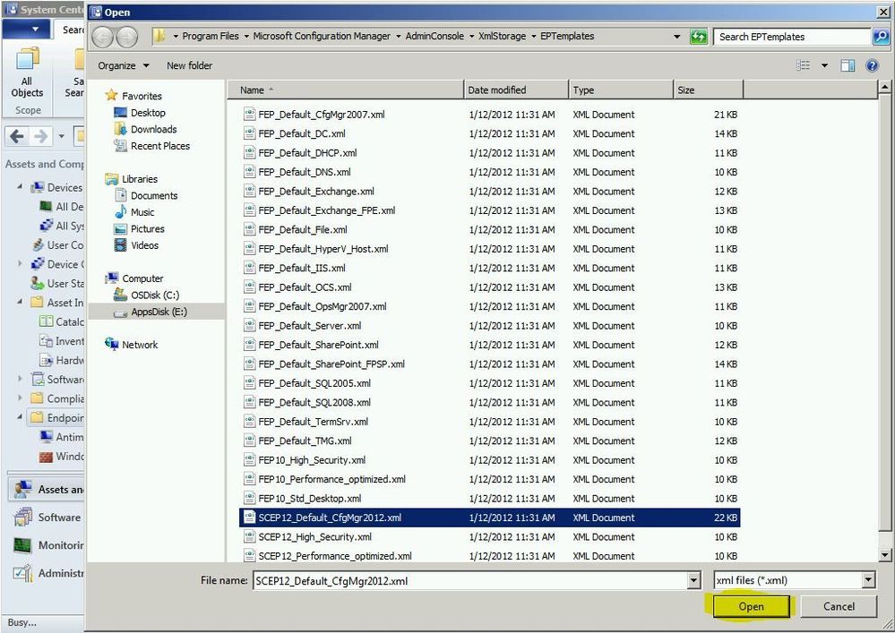Click Back arrow in Configuration Manager console
This screenshot has width=895, height=633.
(17, 136)
